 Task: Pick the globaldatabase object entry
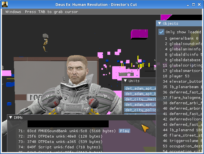[185, 60]
